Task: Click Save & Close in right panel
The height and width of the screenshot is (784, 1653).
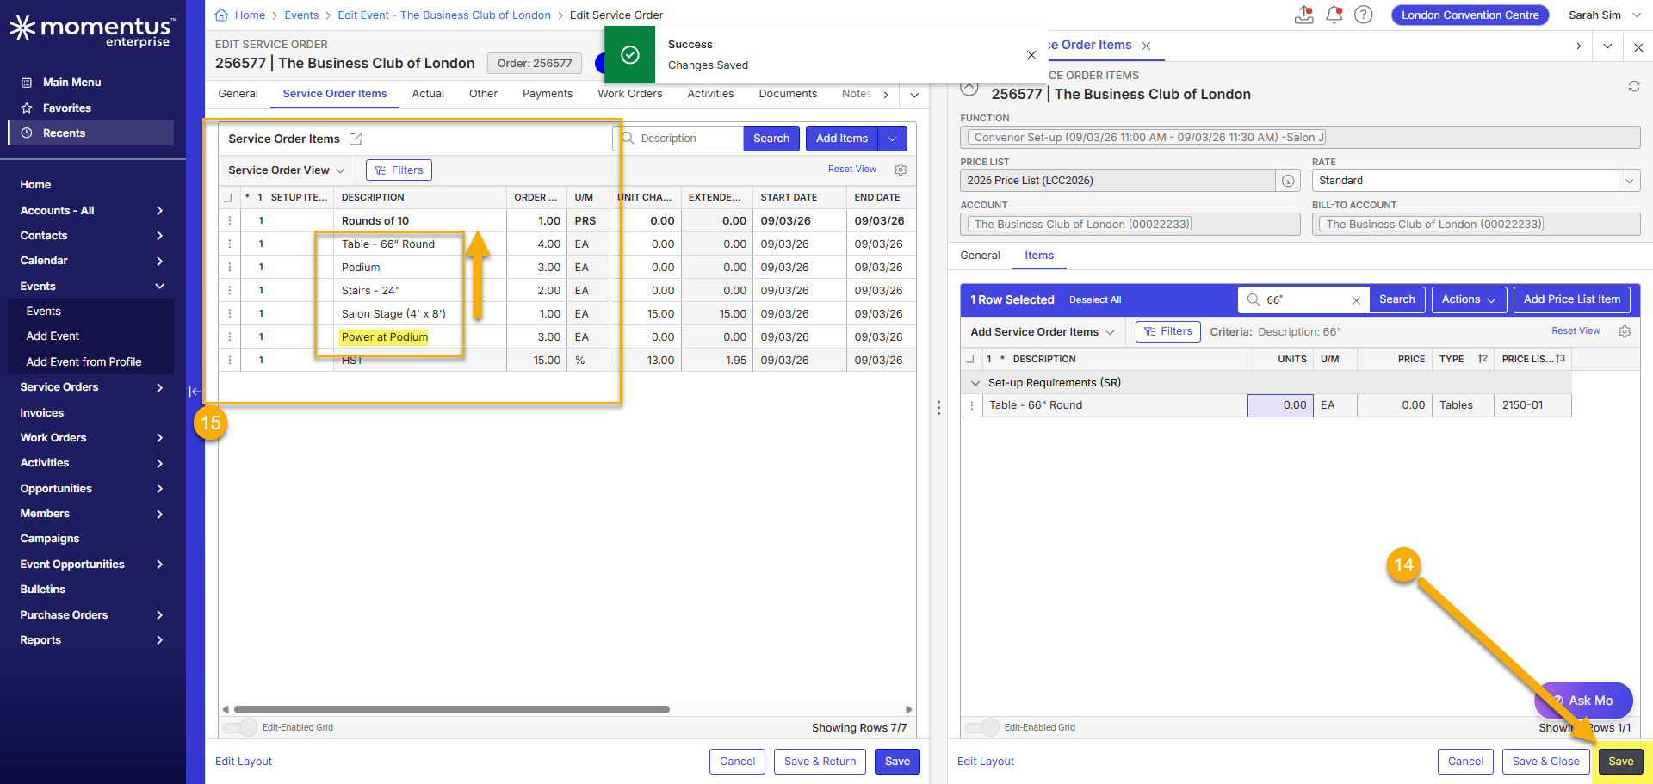Action: 1546,762
